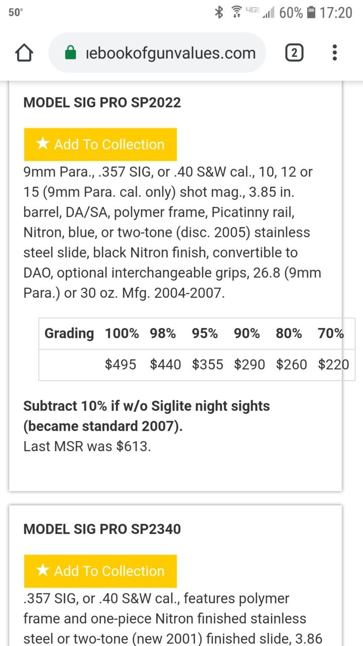Tap the star on the SP2340 Add To Collection button

pyautogui.click(x=43, y=570)
